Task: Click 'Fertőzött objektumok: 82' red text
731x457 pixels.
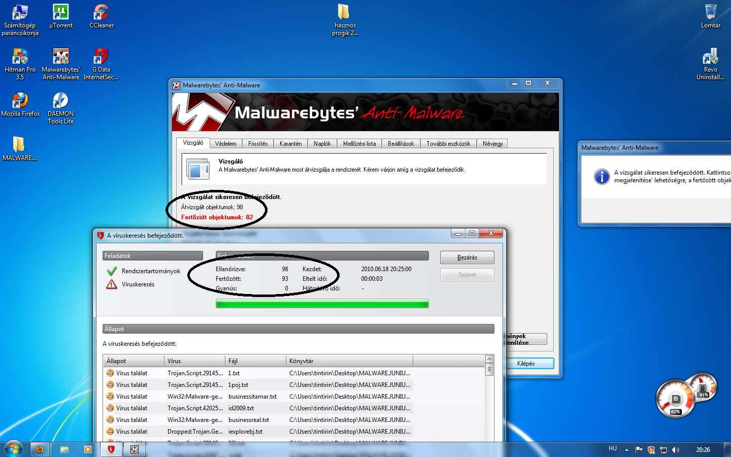Action: coord(217,217)
